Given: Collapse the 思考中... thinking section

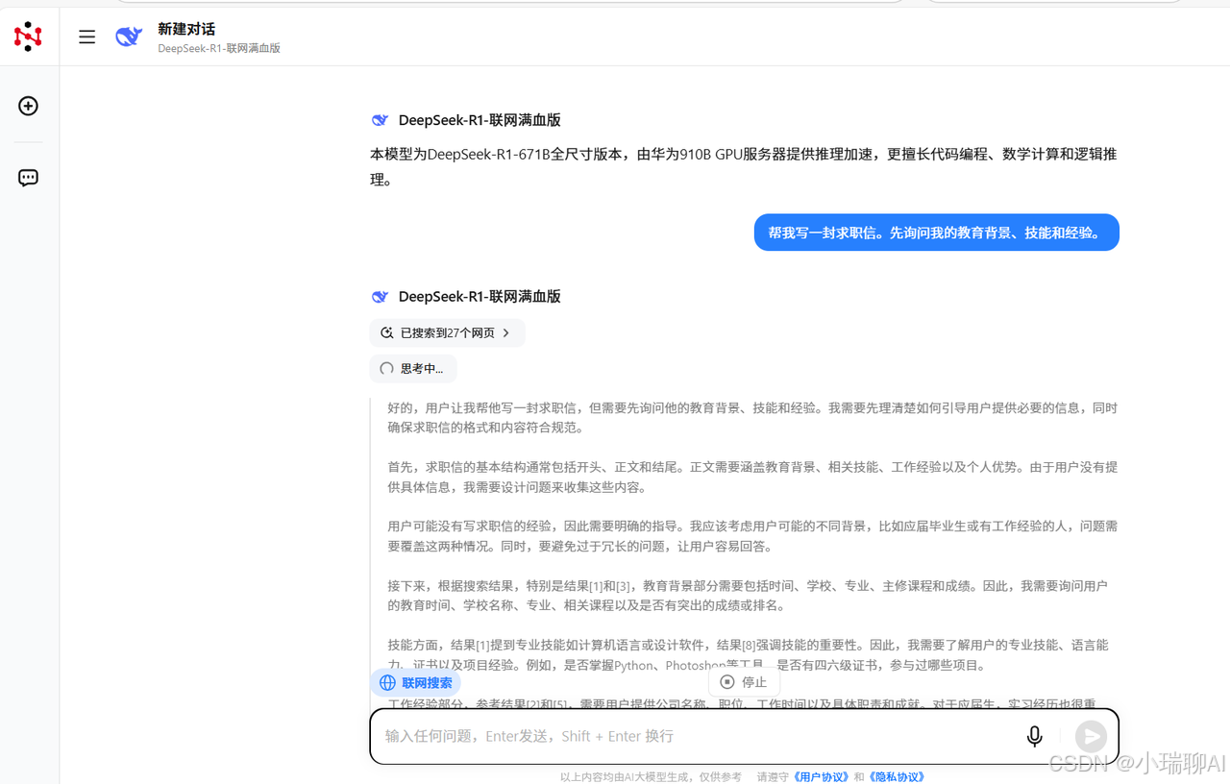Looking at the screenshot, I should [413, 368].
